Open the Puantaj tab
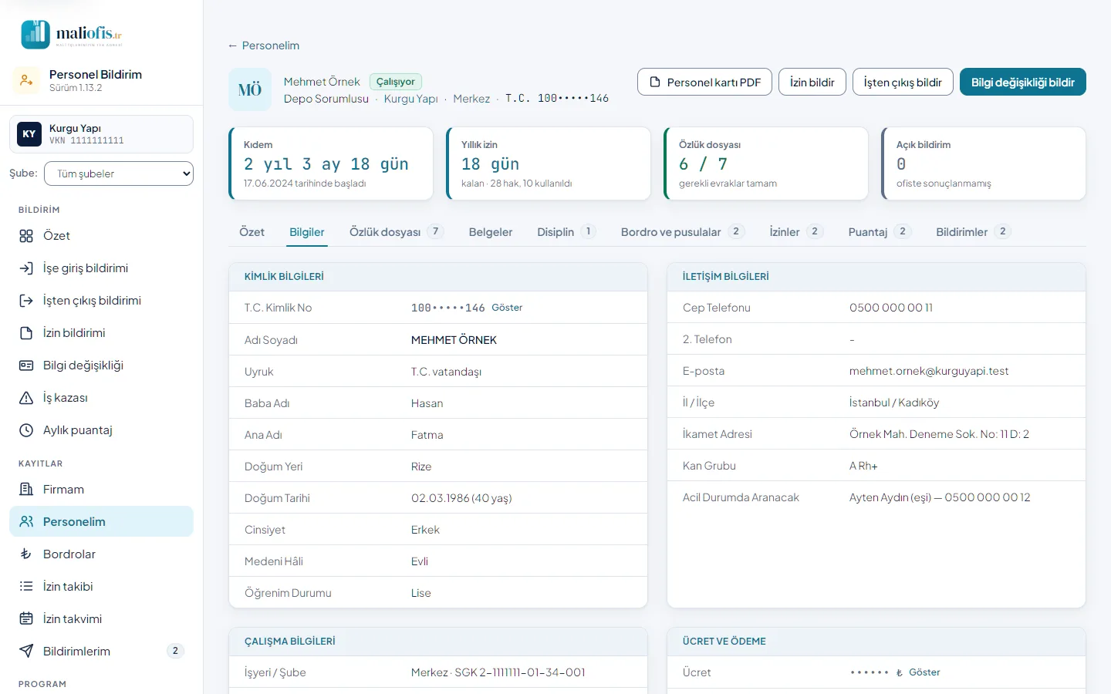Image resolution: width=1111 pixels, height=694 pixels. tap(880, 232)
